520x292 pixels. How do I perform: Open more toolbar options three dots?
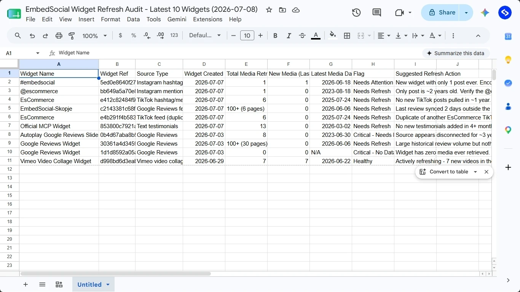[x=453, y=35]
